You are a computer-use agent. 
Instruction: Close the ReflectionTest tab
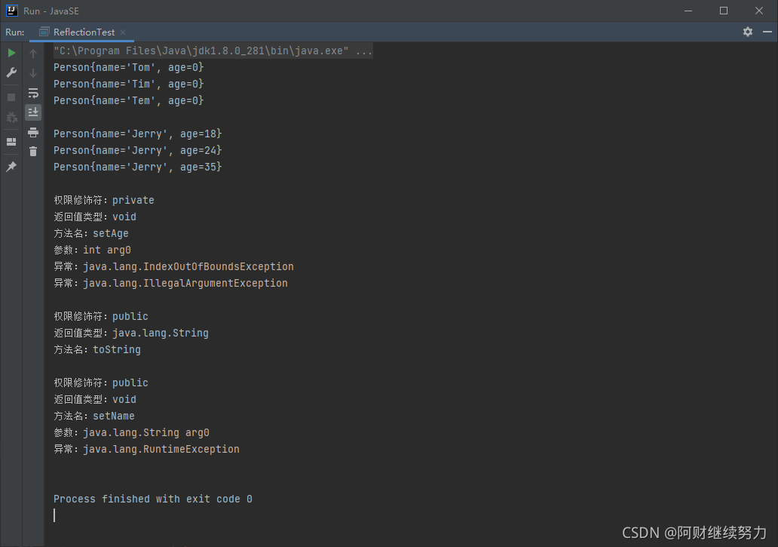tap(123, 32)
